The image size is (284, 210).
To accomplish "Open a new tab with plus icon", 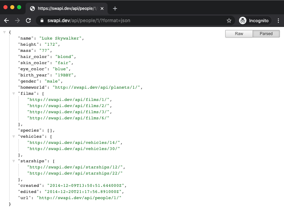I will click(x=115, y=9).
